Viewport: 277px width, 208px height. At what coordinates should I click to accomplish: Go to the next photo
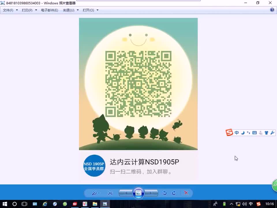click(x=151, y=193)
